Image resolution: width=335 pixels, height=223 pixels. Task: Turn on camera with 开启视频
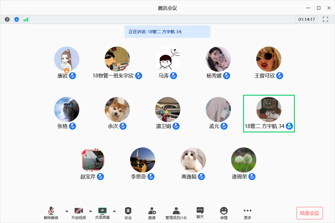click(x=78, y=213)
